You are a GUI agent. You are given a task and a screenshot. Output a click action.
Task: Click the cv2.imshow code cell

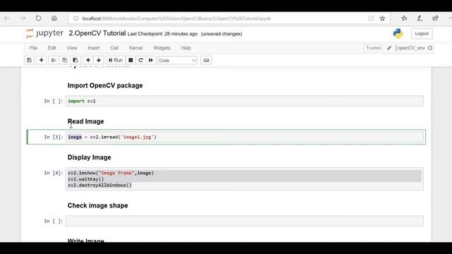[x=244, y=179]
